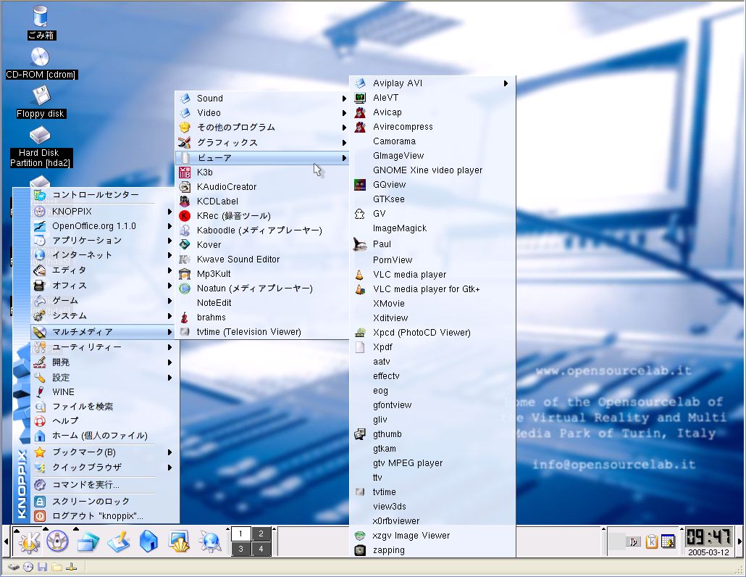Click the window list icon in the panel
This screenshot has width=746, height=577.
[88, 541]
